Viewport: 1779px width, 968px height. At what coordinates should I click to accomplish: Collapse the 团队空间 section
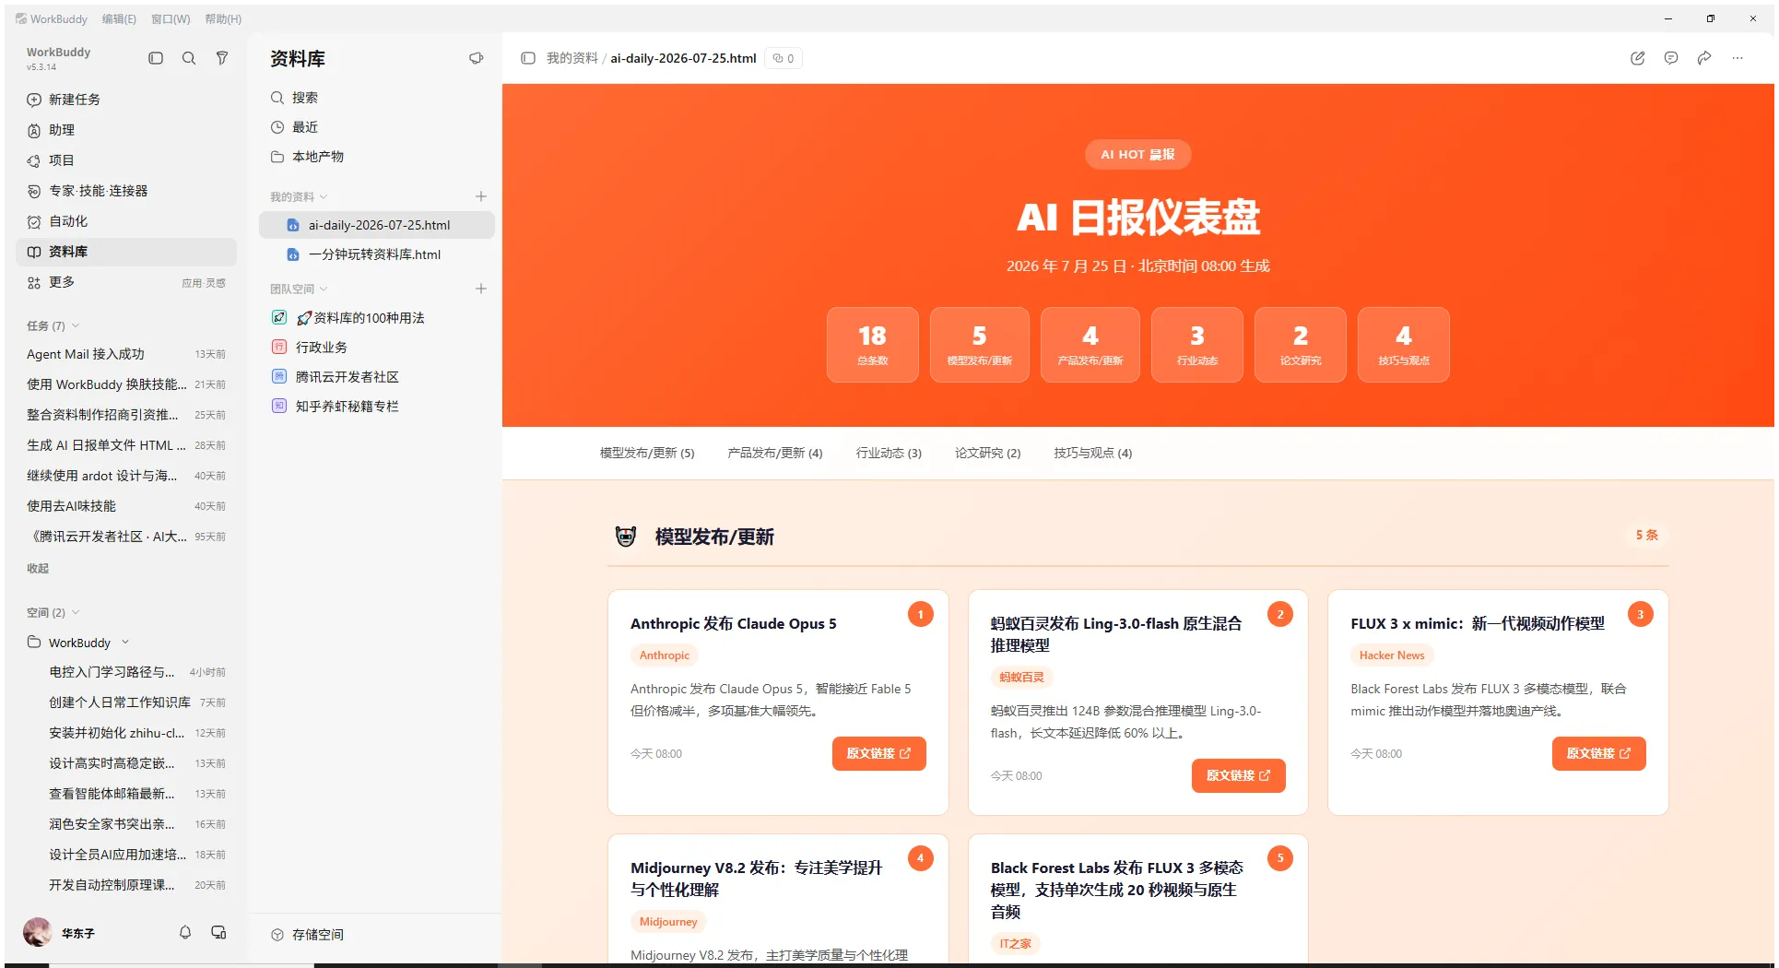[324, 289]
